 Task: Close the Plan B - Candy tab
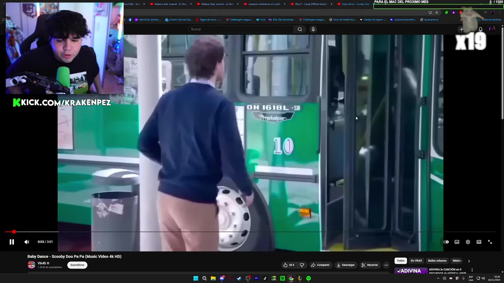coord(331,4)
